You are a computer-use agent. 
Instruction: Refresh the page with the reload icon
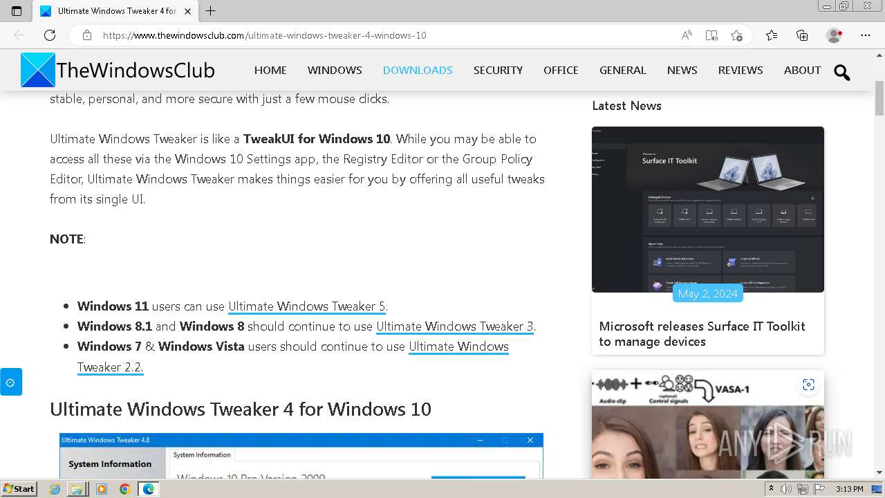(x=50, y=35)
